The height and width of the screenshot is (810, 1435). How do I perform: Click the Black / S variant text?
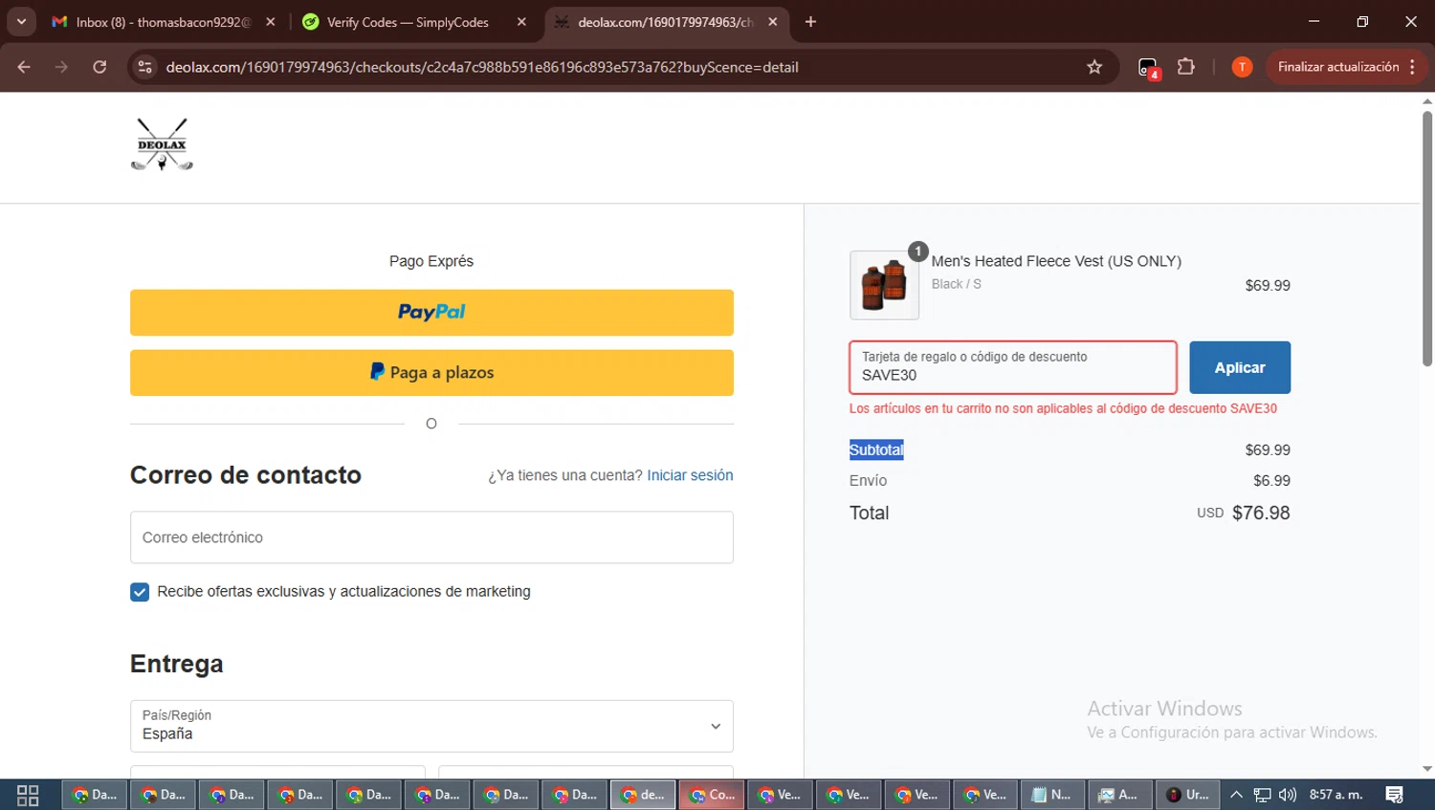click(x=956, y=284)
